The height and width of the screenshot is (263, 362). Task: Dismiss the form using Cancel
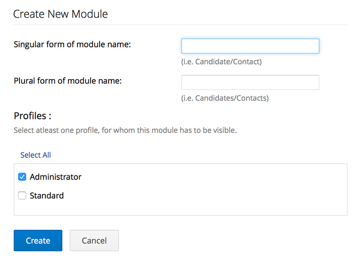tap(94, 240)
